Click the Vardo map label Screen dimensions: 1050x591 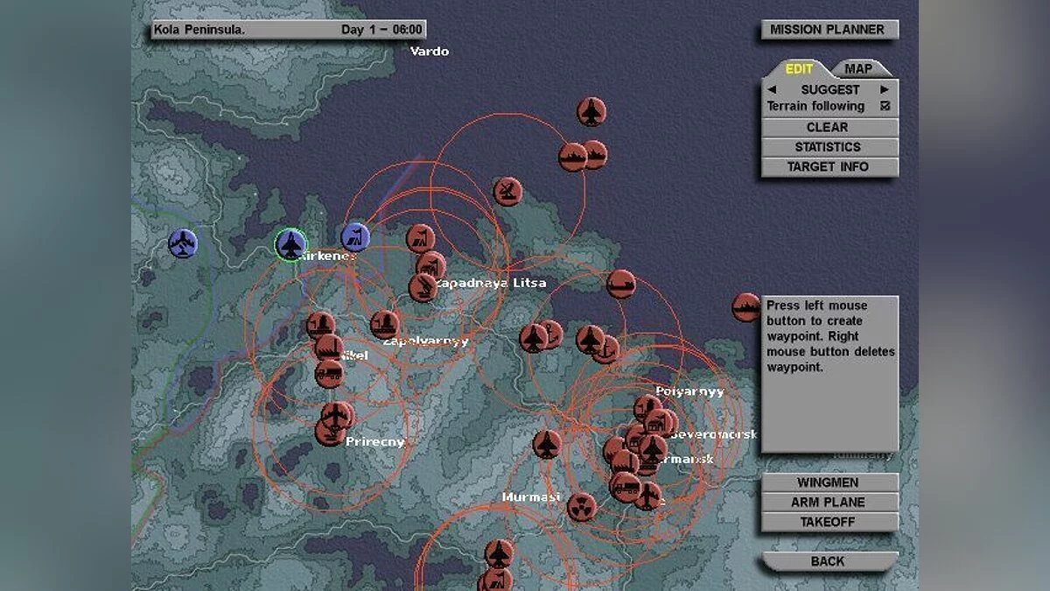point(430,51)
